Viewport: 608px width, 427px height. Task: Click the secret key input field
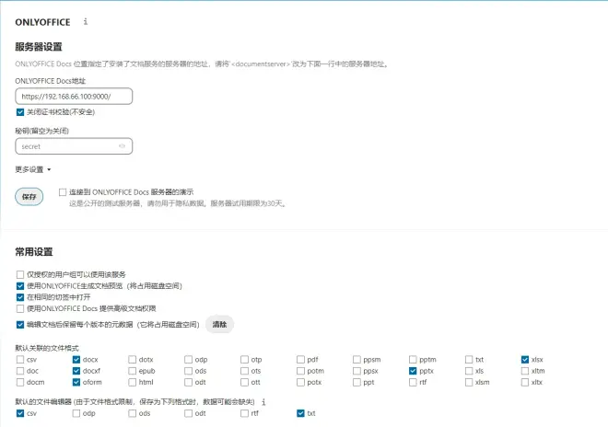click(74, 146)
